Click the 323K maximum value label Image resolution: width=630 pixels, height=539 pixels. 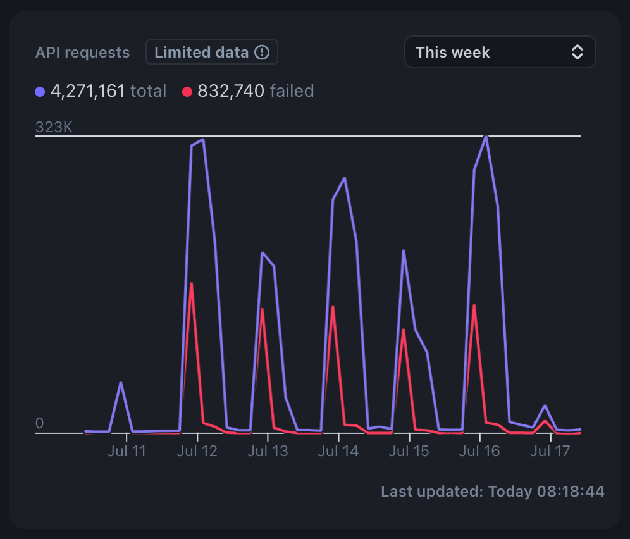point(54,127)
